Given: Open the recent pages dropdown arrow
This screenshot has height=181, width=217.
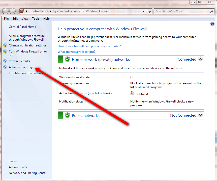Looking at the screenshot, I should click(x=18, y=11).
